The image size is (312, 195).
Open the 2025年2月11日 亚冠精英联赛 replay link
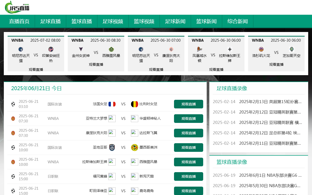coord(270,143)
